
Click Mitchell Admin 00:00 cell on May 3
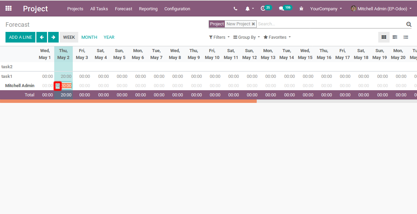click(x=85, y=86)
